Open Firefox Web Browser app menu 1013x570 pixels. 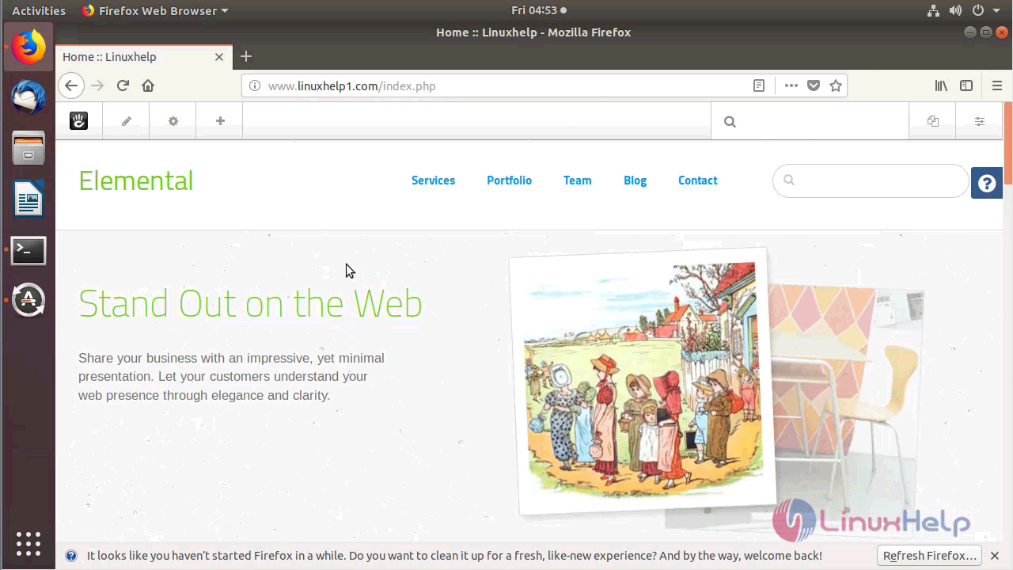(x=155, y=10)
